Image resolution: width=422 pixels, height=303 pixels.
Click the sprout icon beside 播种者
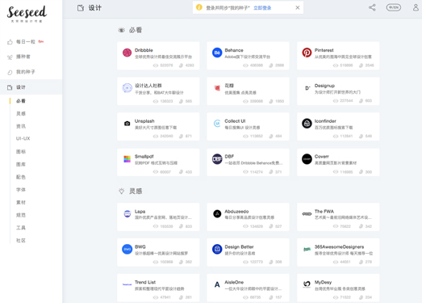[10, 57]
